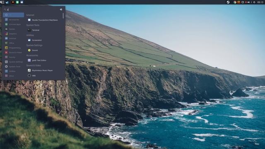Screen dimensions: 265x149
Task: Open the power settings tray icon
Action: click(x=254, y=2)
